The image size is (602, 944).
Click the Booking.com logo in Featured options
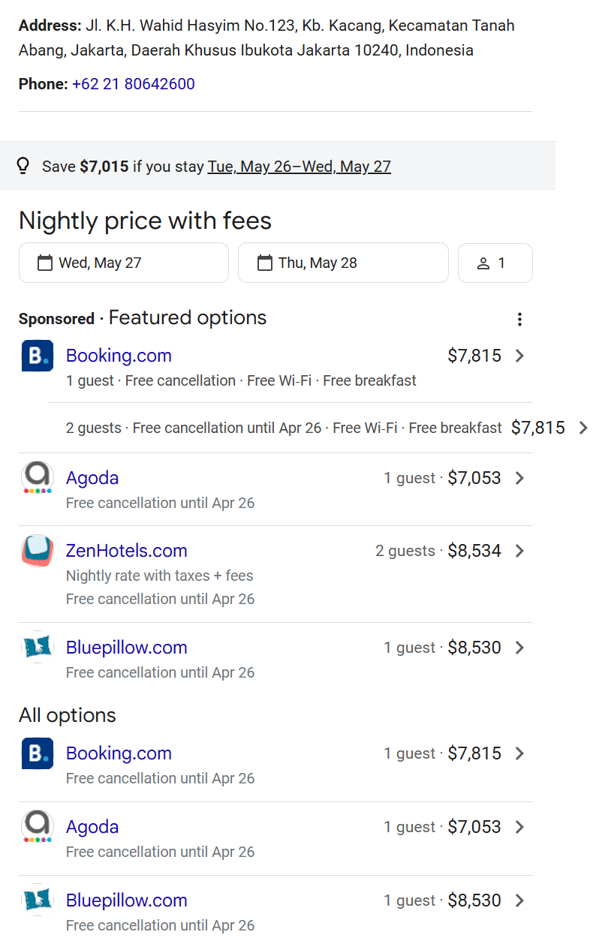[37, 356]
